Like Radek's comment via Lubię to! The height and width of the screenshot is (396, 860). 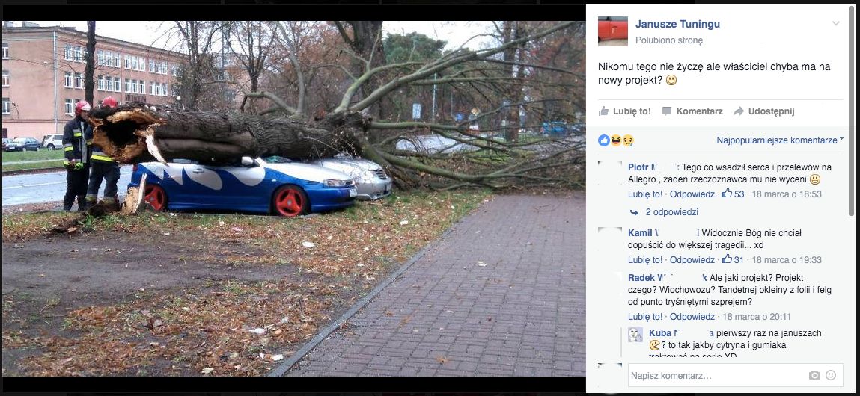(x=645, y=317)
